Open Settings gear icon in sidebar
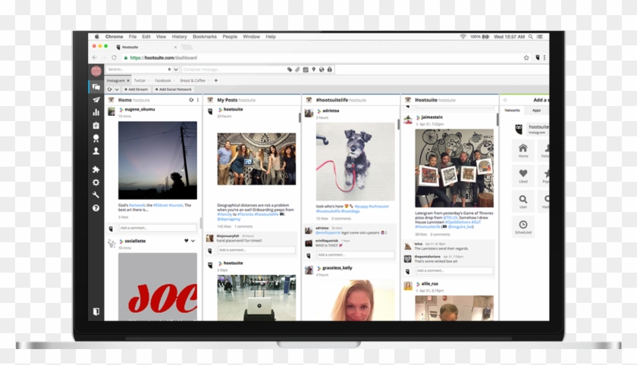The height and width of the screenshot is (365, 637). coord(96,182)
